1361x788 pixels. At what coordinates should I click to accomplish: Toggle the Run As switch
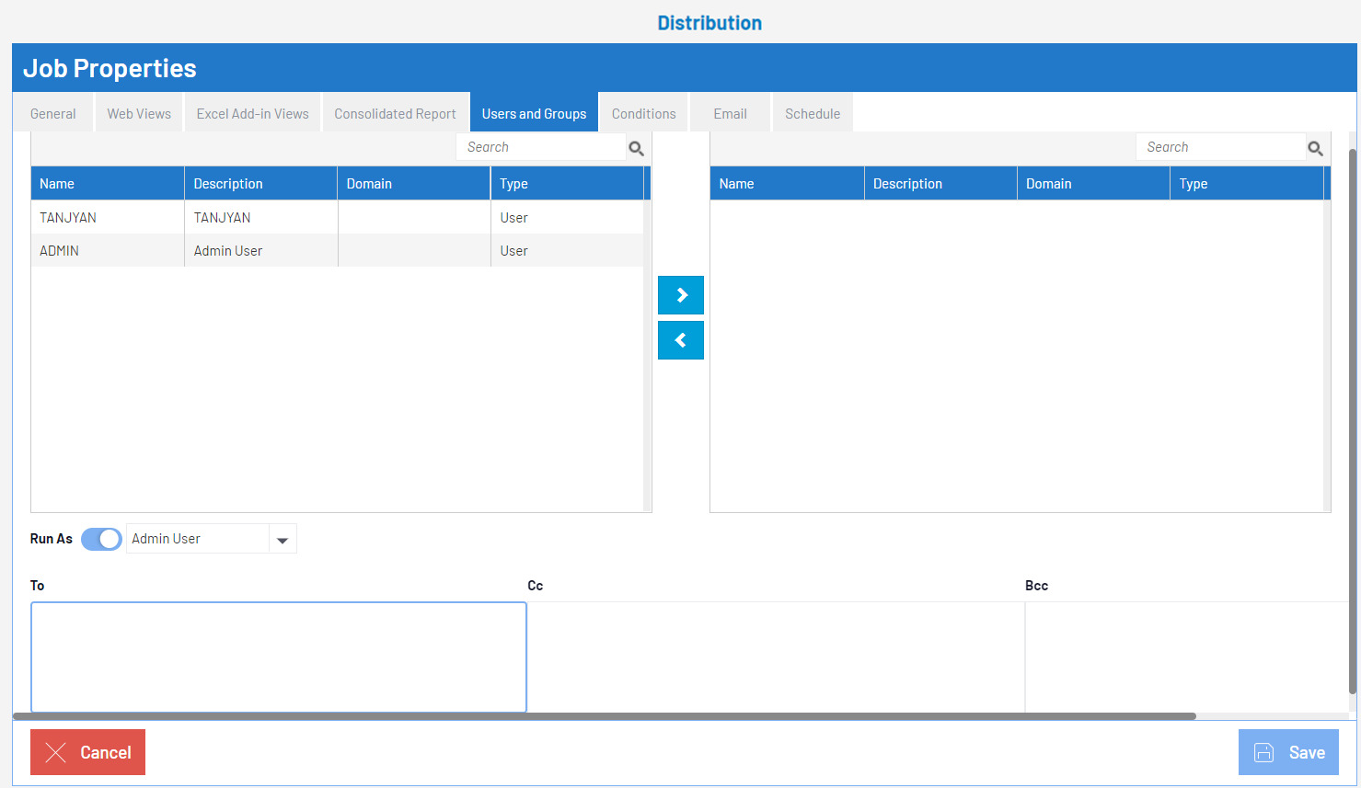coord(101,539)
